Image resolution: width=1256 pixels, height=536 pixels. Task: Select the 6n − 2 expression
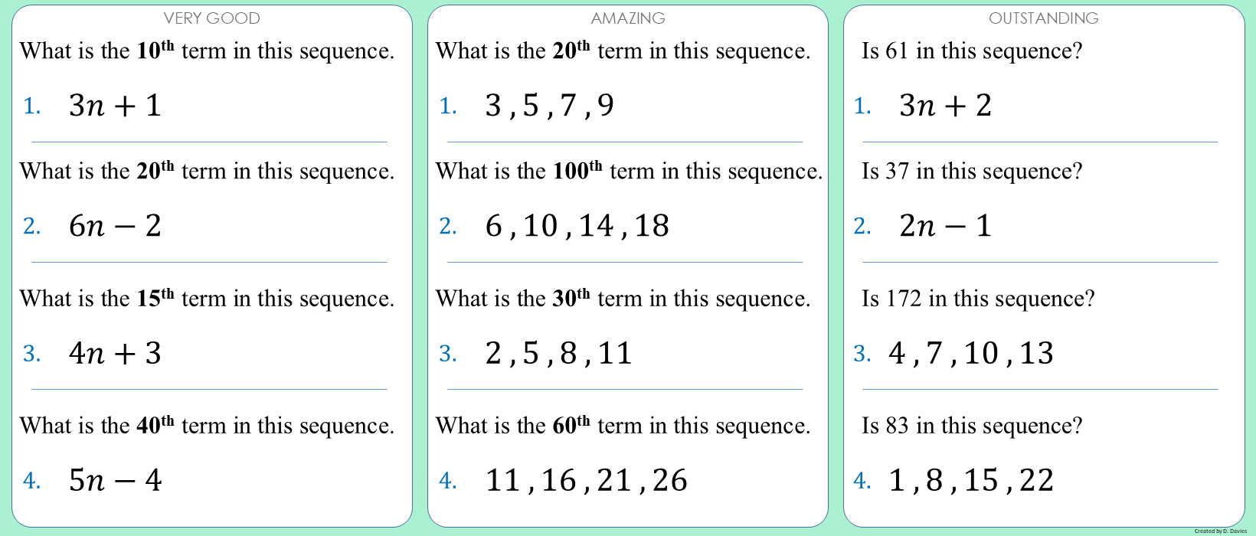tap(116, 226)
